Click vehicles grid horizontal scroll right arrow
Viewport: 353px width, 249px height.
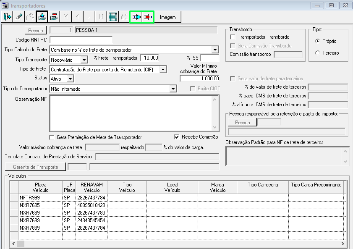point(343,244)
